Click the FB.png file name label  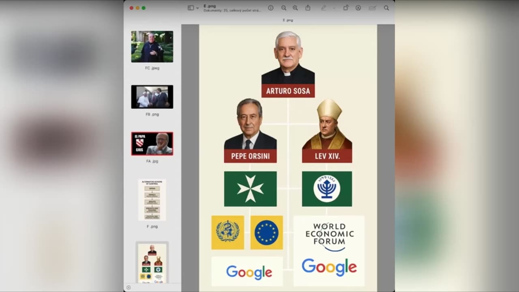click(x=152, y=114)
